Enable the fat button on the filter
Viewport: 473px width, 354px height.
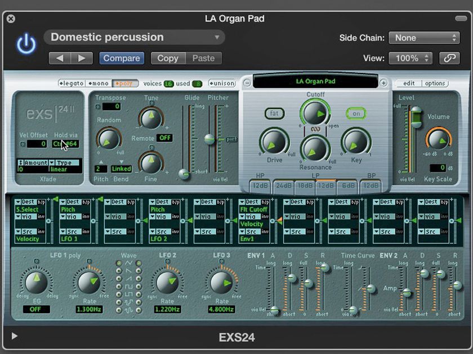274,114
